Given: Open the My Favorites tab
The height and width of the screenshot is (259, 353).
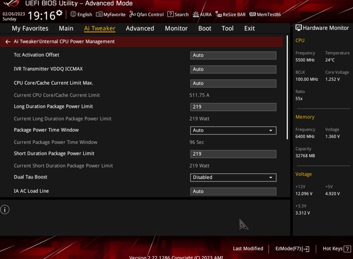Looking at the screenshot, I should tap(30, 28).
